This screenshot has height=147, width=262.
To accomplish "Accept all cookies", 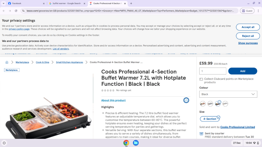I will click(x=248, y=27).
